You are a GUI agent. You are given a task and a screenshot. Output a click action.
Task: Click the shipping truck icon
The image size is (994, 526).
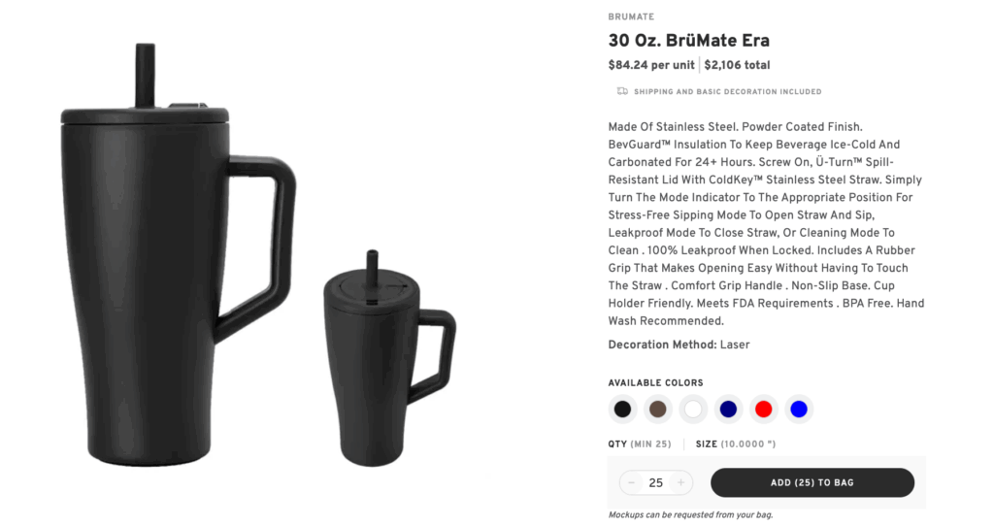[622, 91]
